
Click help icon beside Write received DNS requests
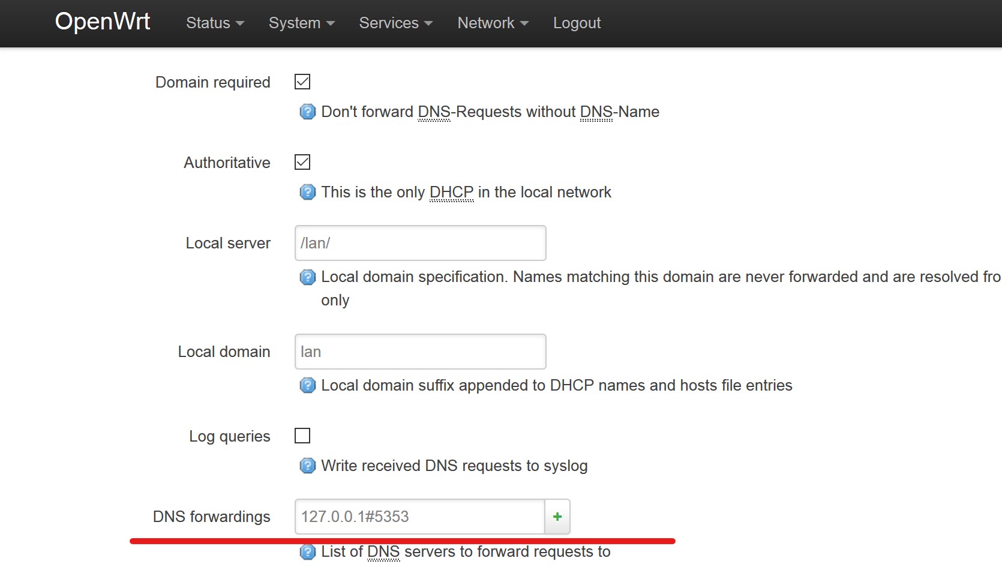(307, 466)
